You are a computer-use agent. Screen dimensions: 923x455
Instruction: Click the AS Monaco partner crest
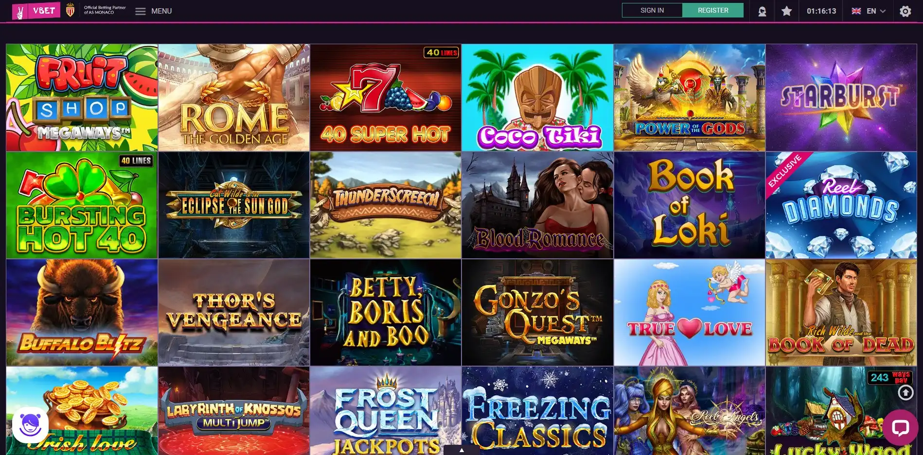pos(70,10)
